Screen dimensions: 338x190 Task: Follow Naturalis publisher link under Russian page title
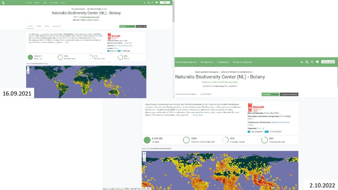tap(226, 82)
